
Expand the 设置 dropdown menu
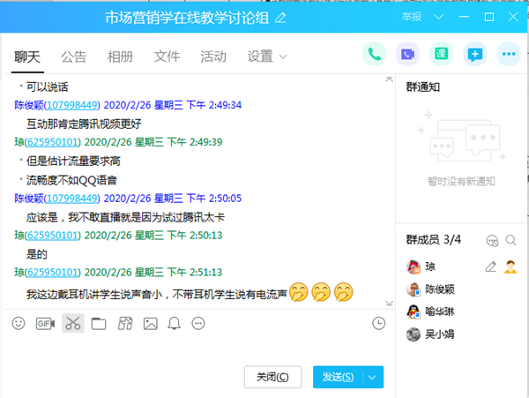[x=267, y=56]
